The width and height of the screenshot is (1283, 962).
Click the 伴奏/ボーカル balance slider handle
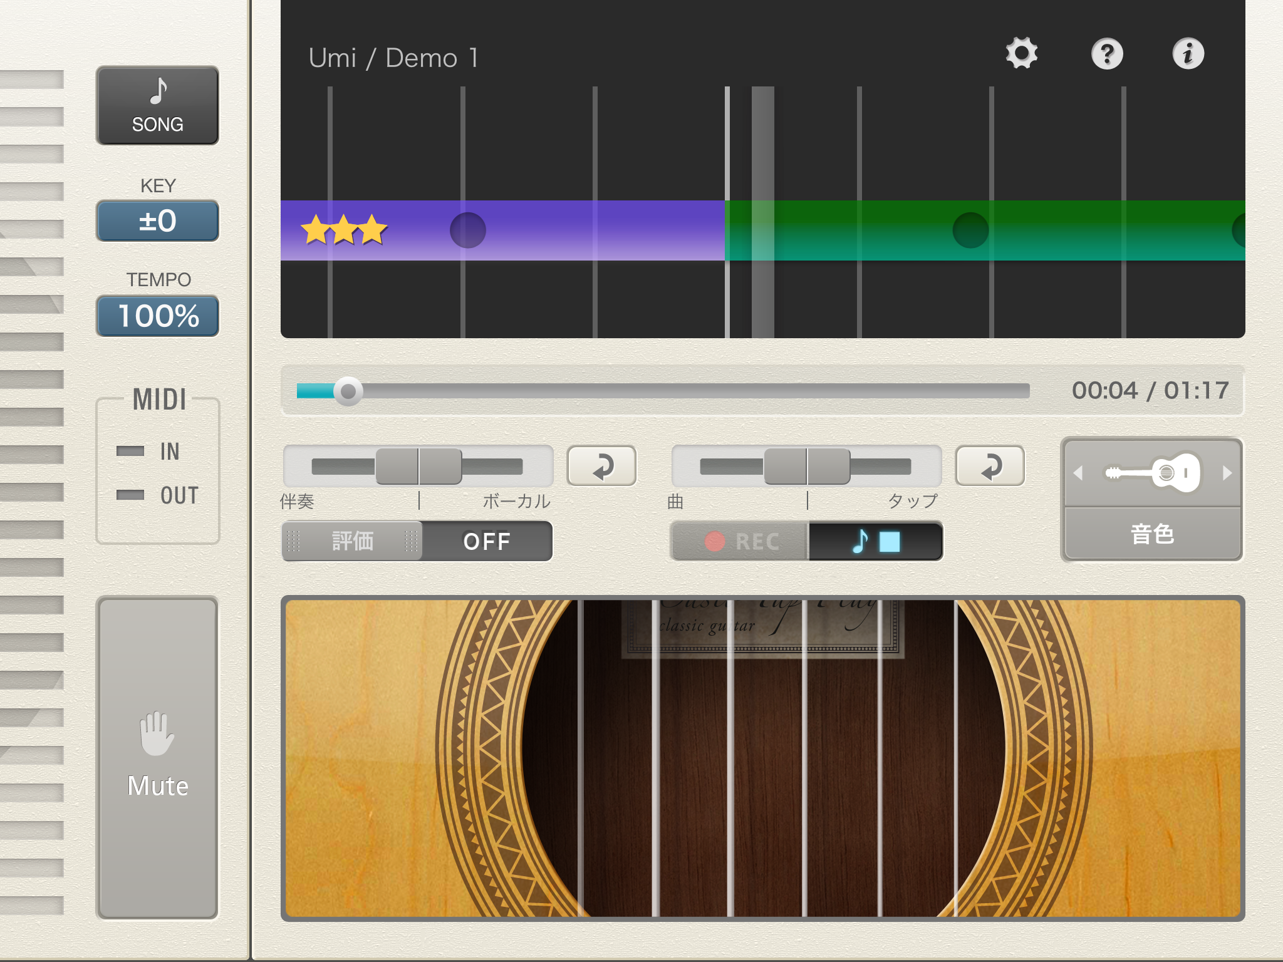(418, 466)
